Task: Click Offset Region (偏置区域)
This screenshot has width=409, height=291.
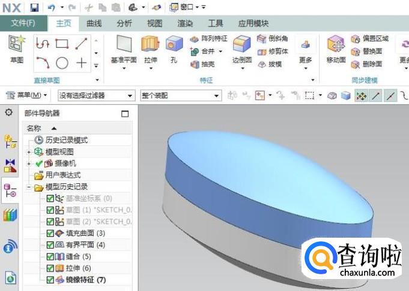Action: (369, 39)
